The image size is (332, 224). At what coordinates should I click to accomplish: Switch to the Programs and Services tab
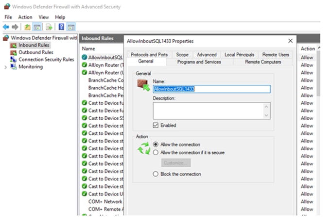(199, 62)
